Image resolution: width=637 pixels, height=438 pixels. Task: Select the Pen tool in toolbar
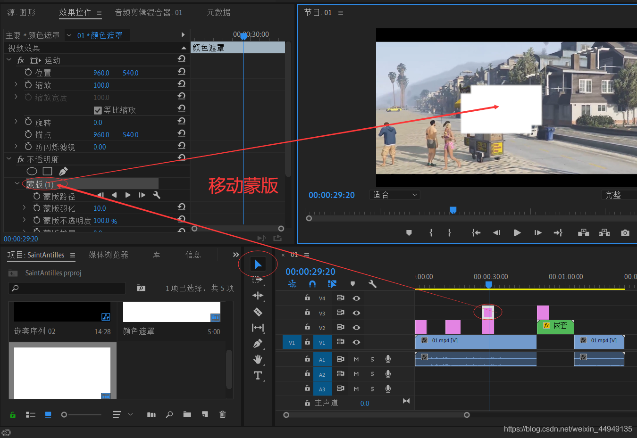pos(258,344)
